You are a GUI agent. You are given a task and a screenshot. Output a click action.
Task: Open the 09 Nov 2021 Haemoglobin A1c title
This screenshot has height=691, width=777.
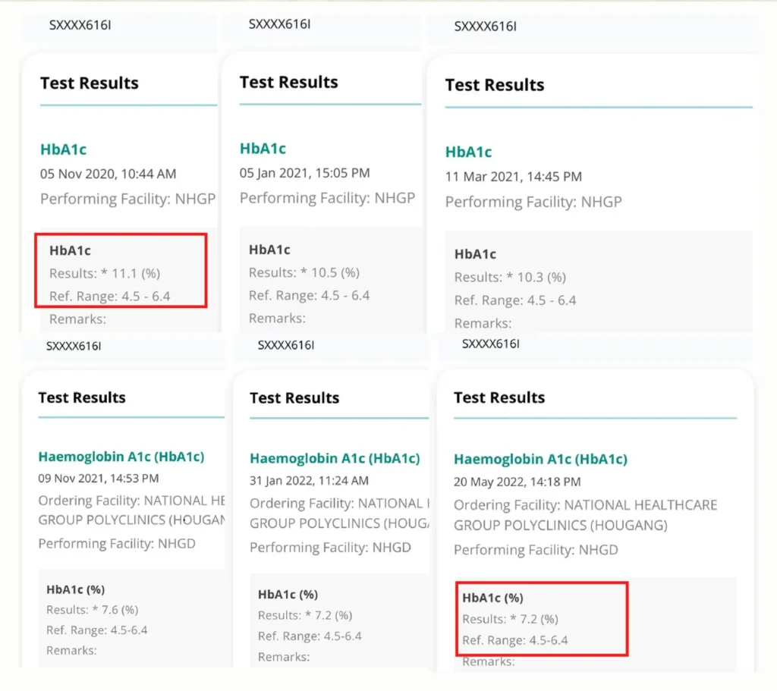coord(121,457)
